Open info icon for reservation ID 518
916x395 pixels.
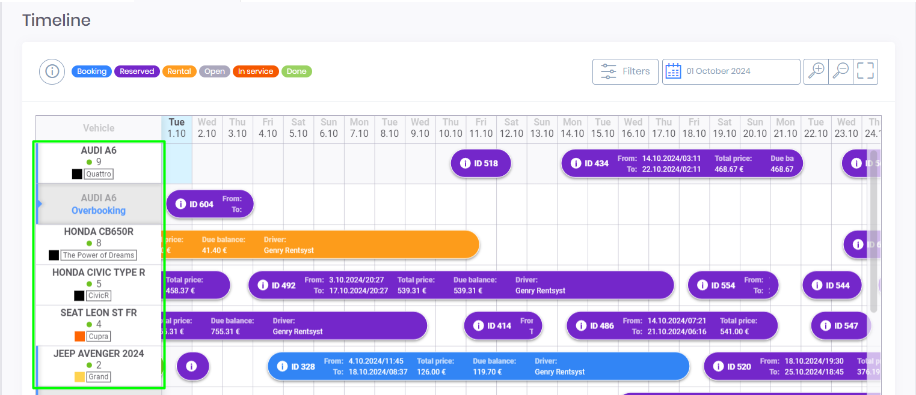(465, 163)
